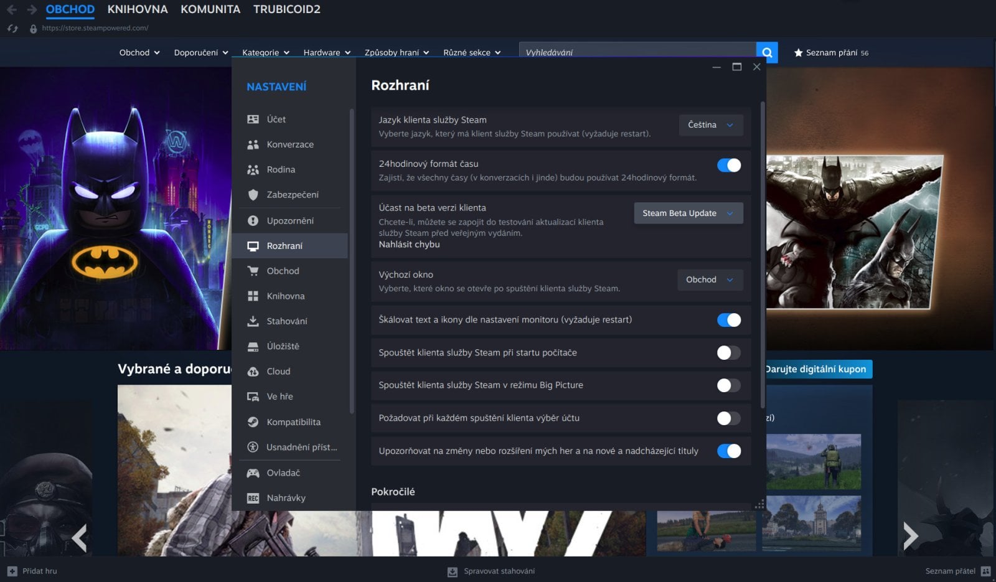Click the blue search magnifier button
Viewport: 996px width, 582px height.
click(x=767, y=53)
